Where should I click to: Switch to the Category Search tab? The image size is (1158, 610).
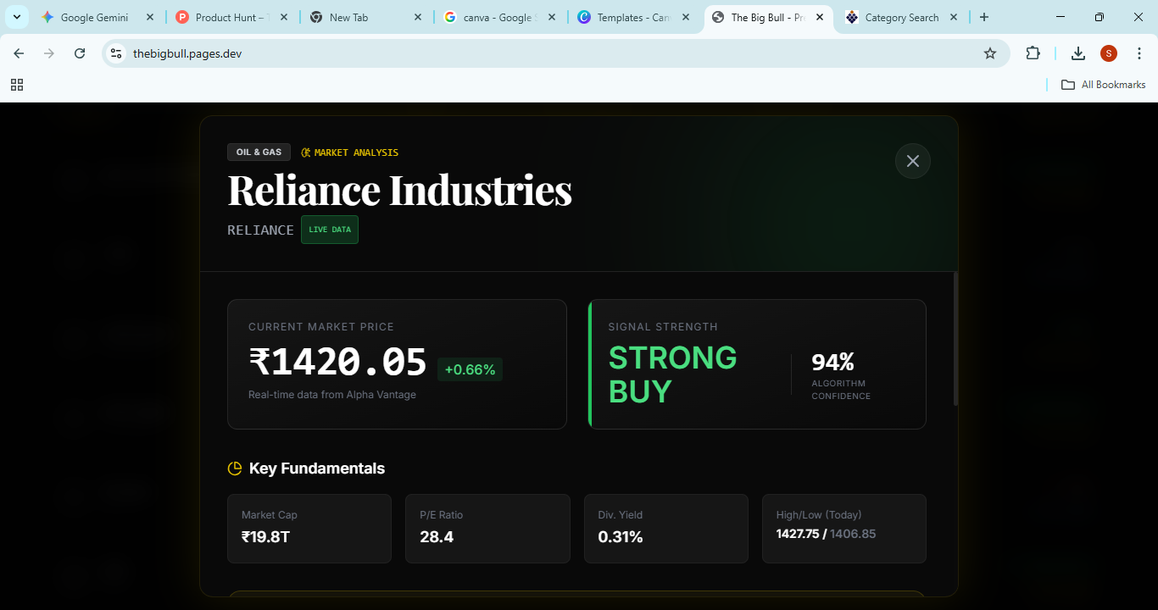[x=901, y=16]
